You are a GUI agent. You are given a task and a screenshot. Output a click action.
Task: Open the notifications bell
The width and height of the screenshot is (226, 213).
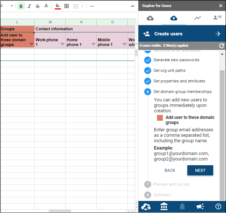click(x=182, y=206)
